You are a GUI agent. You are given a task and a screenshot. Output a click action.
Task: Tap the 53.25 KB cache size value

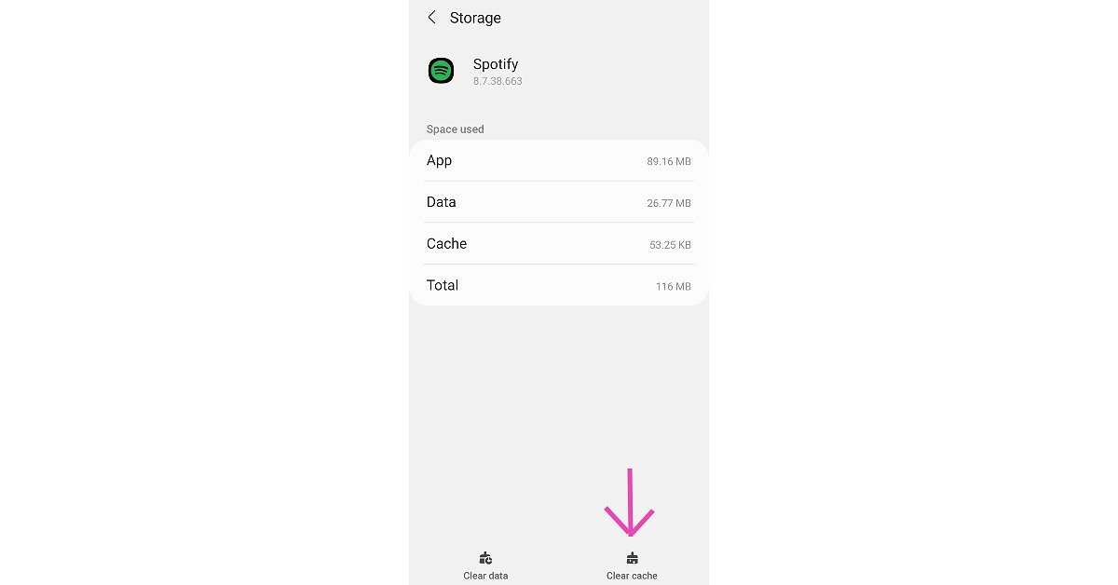[670, 245]
